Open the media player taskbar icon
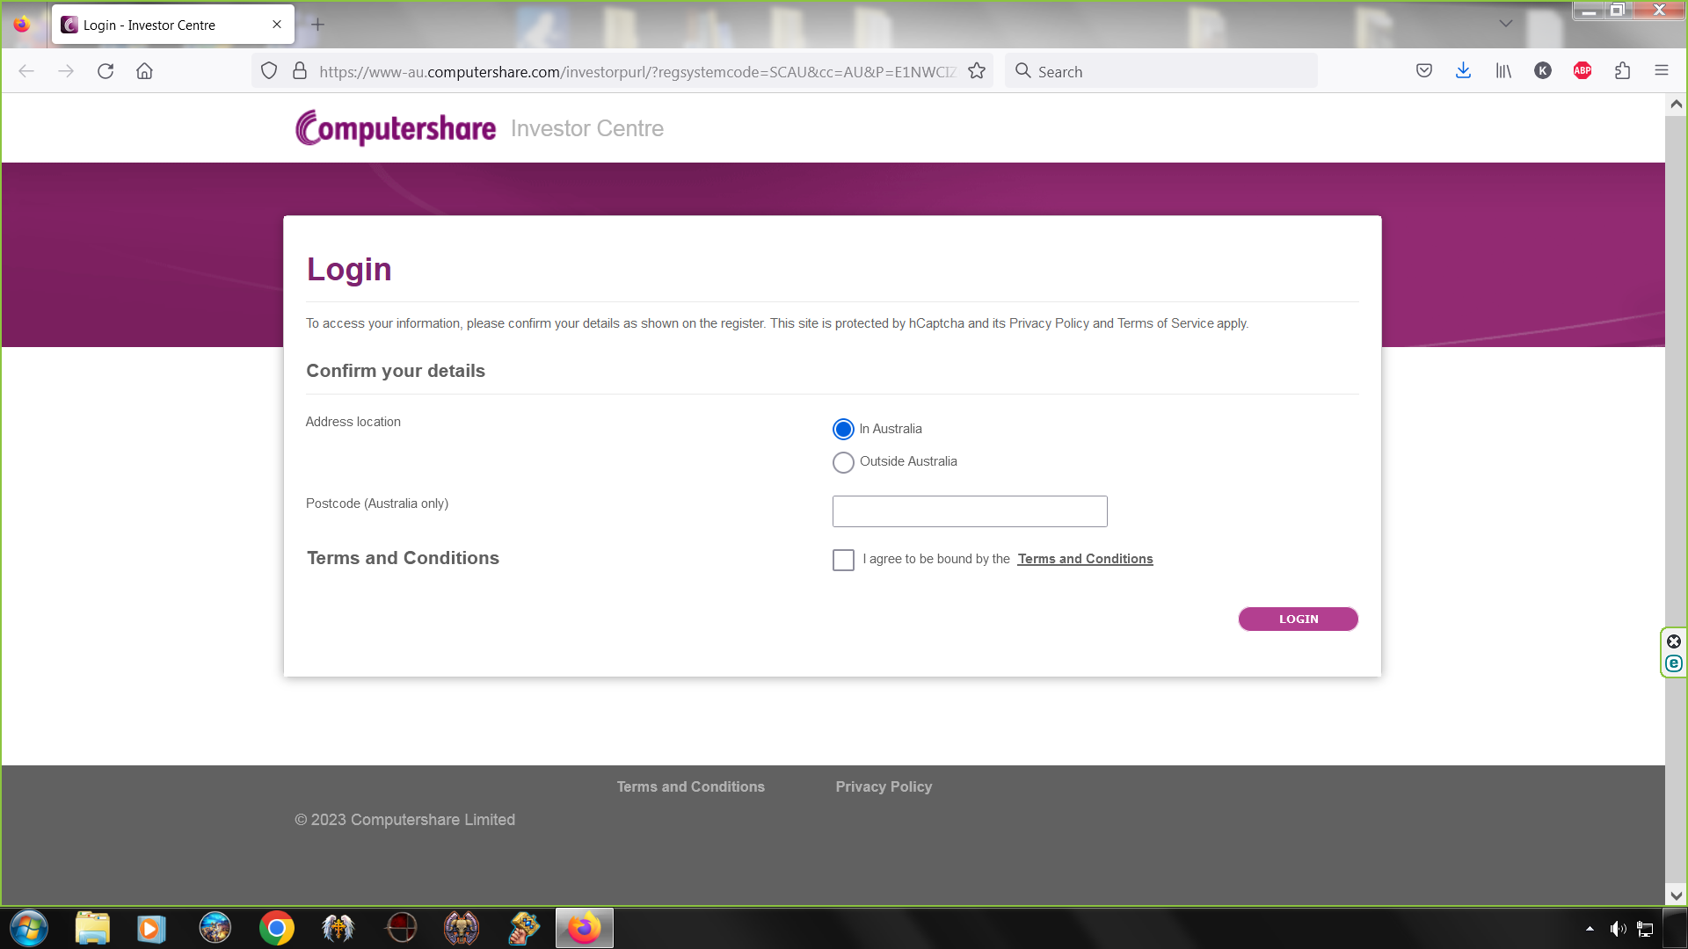 pos(151,928)
